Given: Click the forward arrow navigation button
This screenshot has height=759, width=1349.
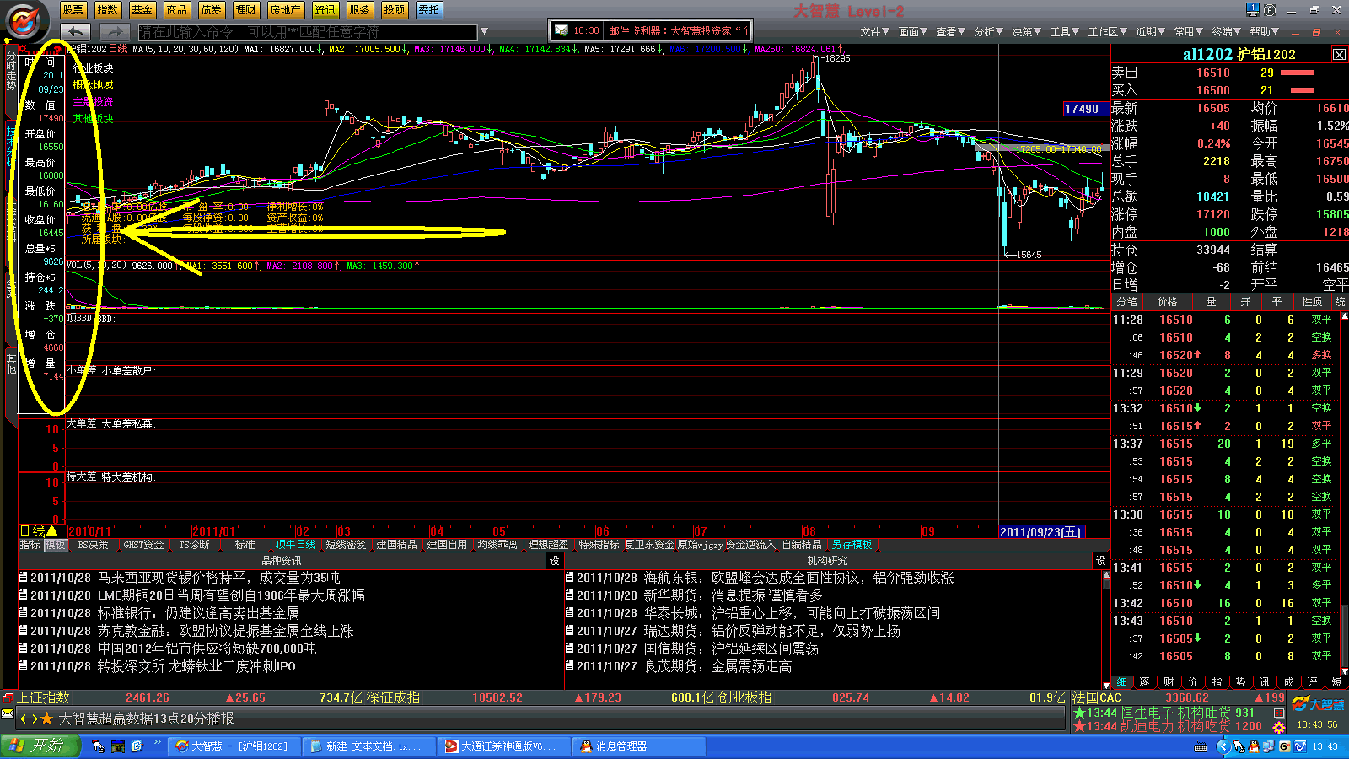Looking at the screenshot, I should [x=115, y=32].
